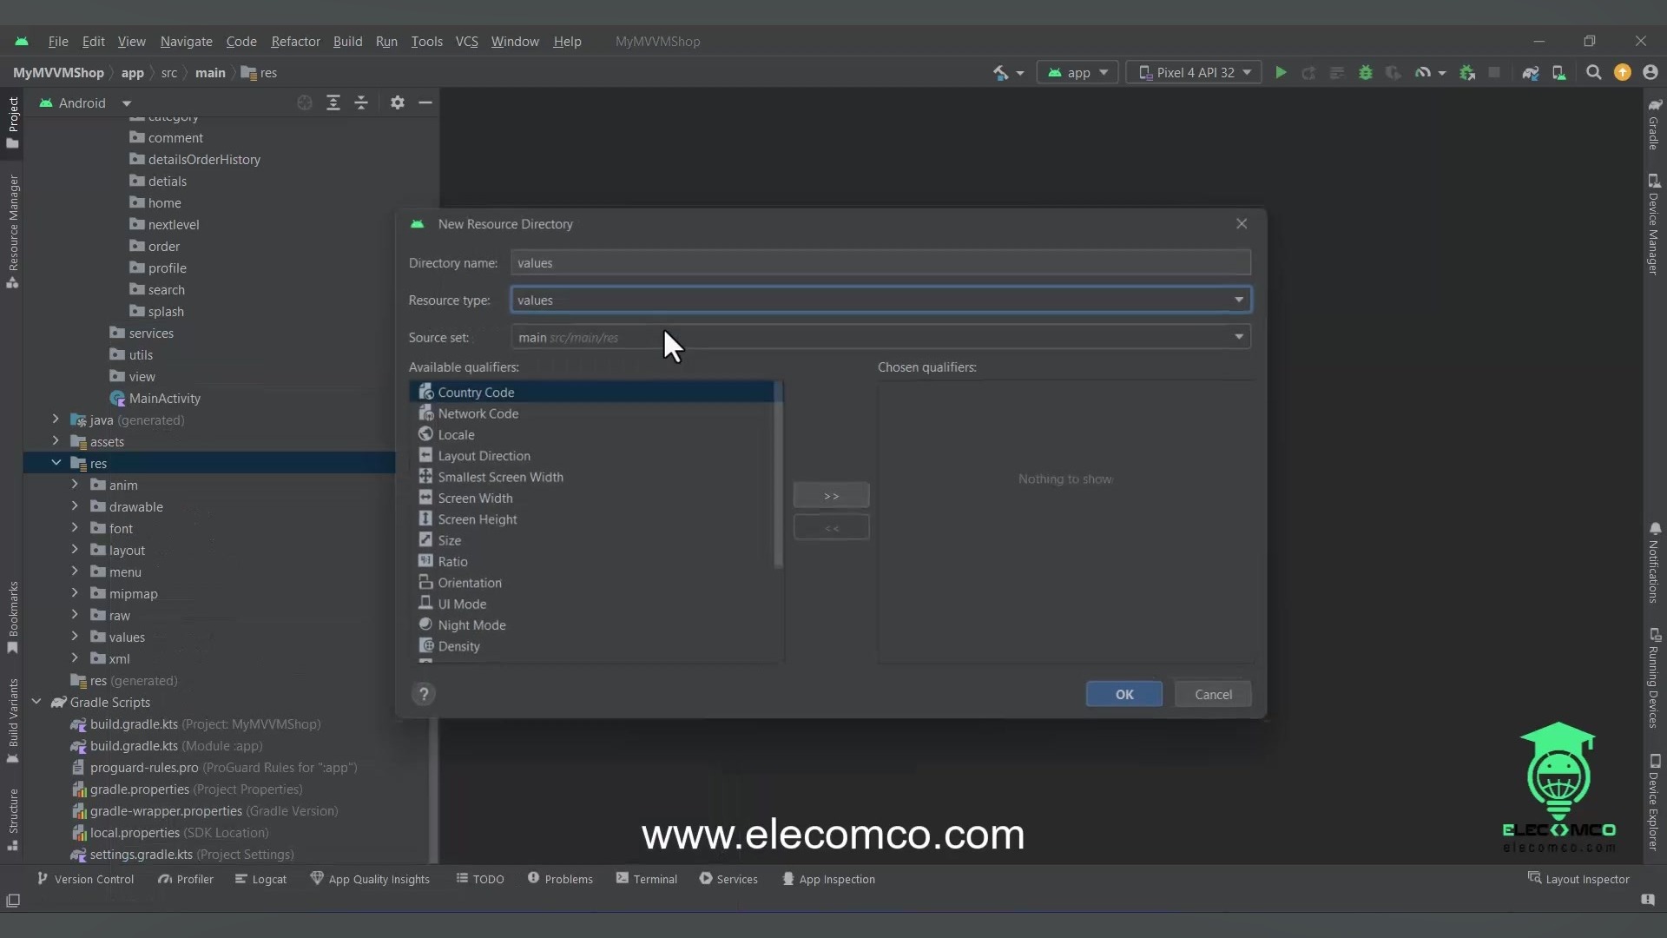The height and width of the screenshot is (938, 1667).
Task: Open Project panel gear options
Action: pos(397,102)
